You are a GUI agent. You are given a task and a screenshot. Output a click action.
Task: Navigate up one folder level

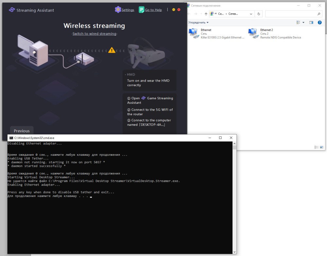click(205, 14)
